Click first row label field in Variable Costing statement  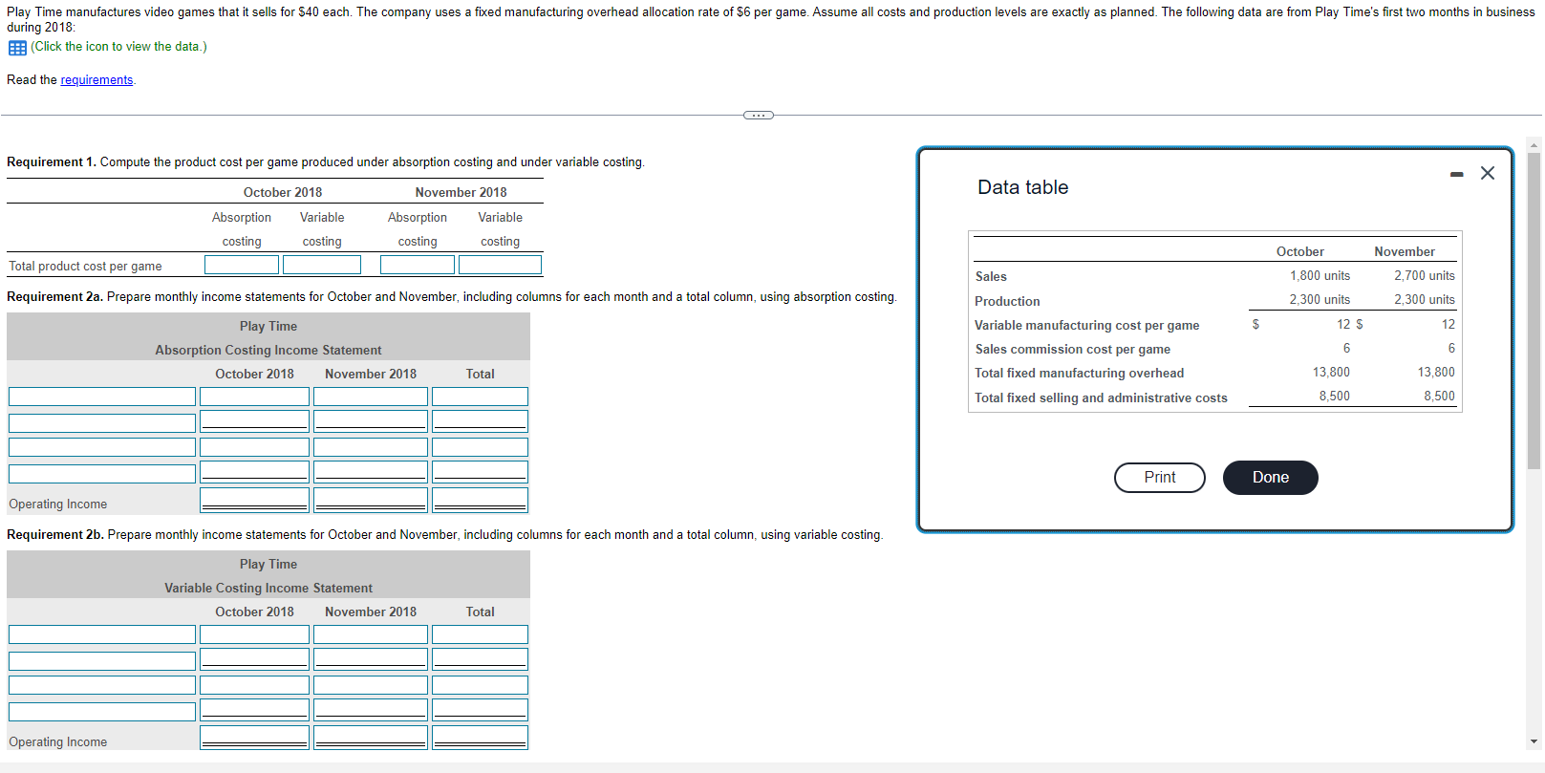point(102,634)
